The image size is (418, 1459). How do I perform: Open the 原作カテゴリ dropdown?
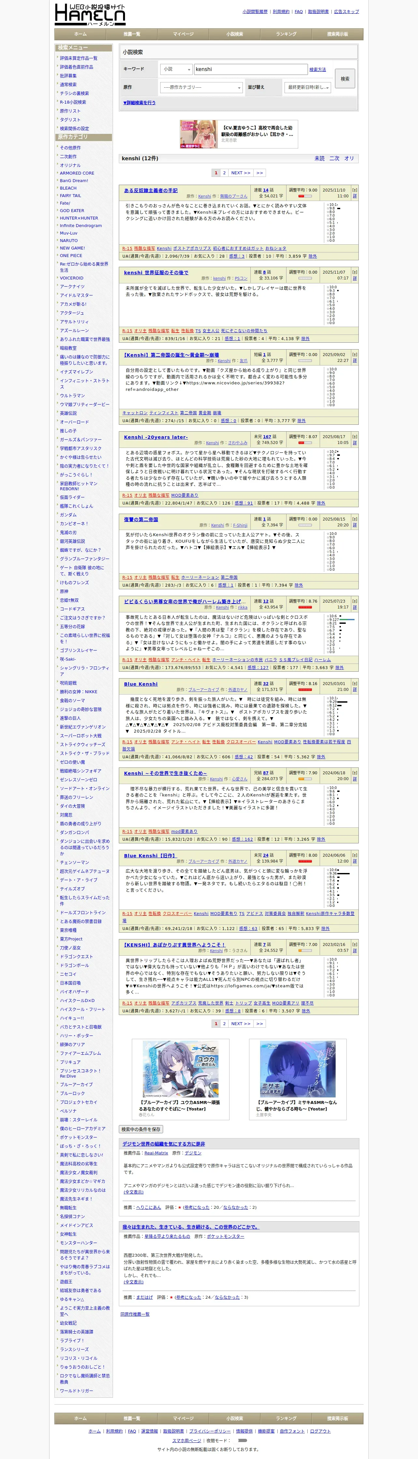point(201,87)
